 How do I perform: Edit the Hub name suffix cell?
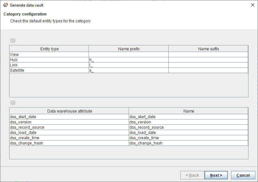[208, 60]
